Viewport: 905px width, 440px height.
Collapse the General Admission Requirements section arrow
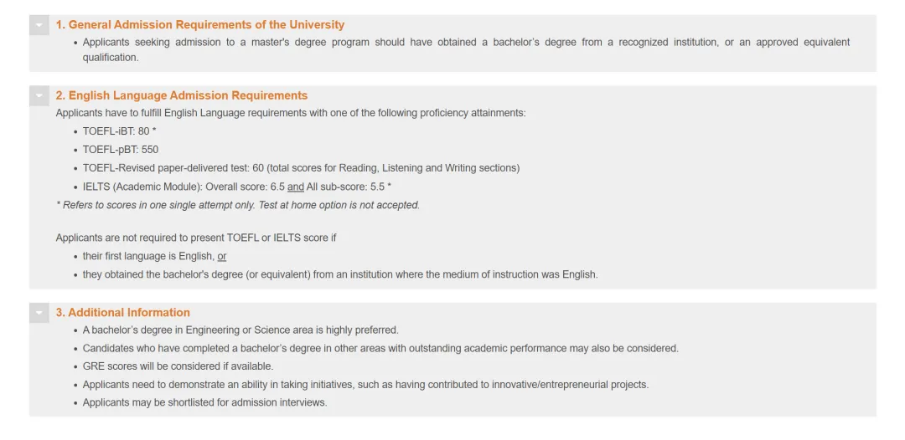[x=39, y=26]
